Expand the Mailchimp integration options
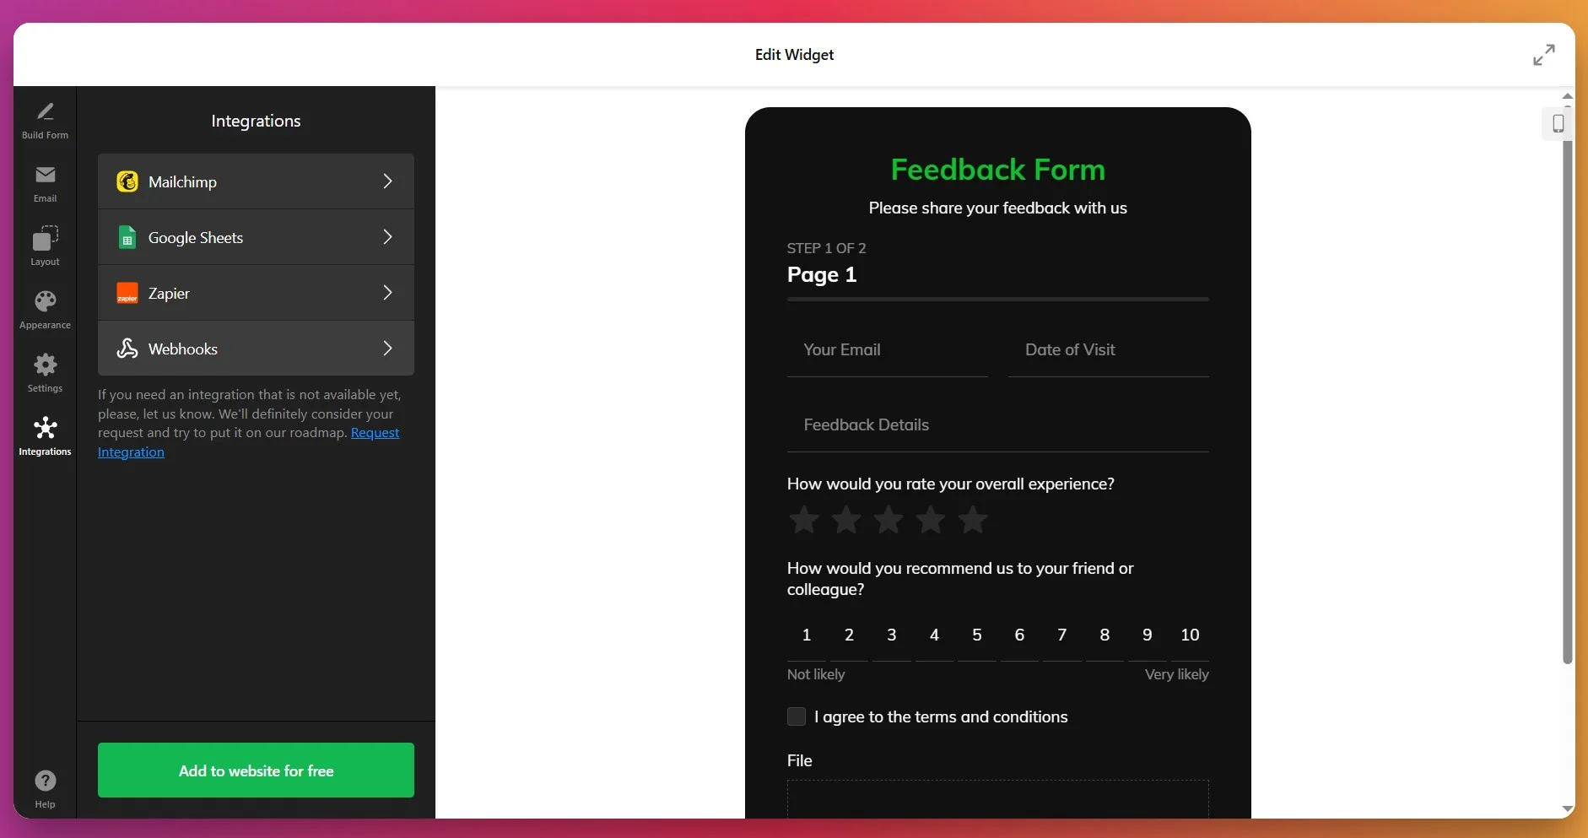 point(387,181)
